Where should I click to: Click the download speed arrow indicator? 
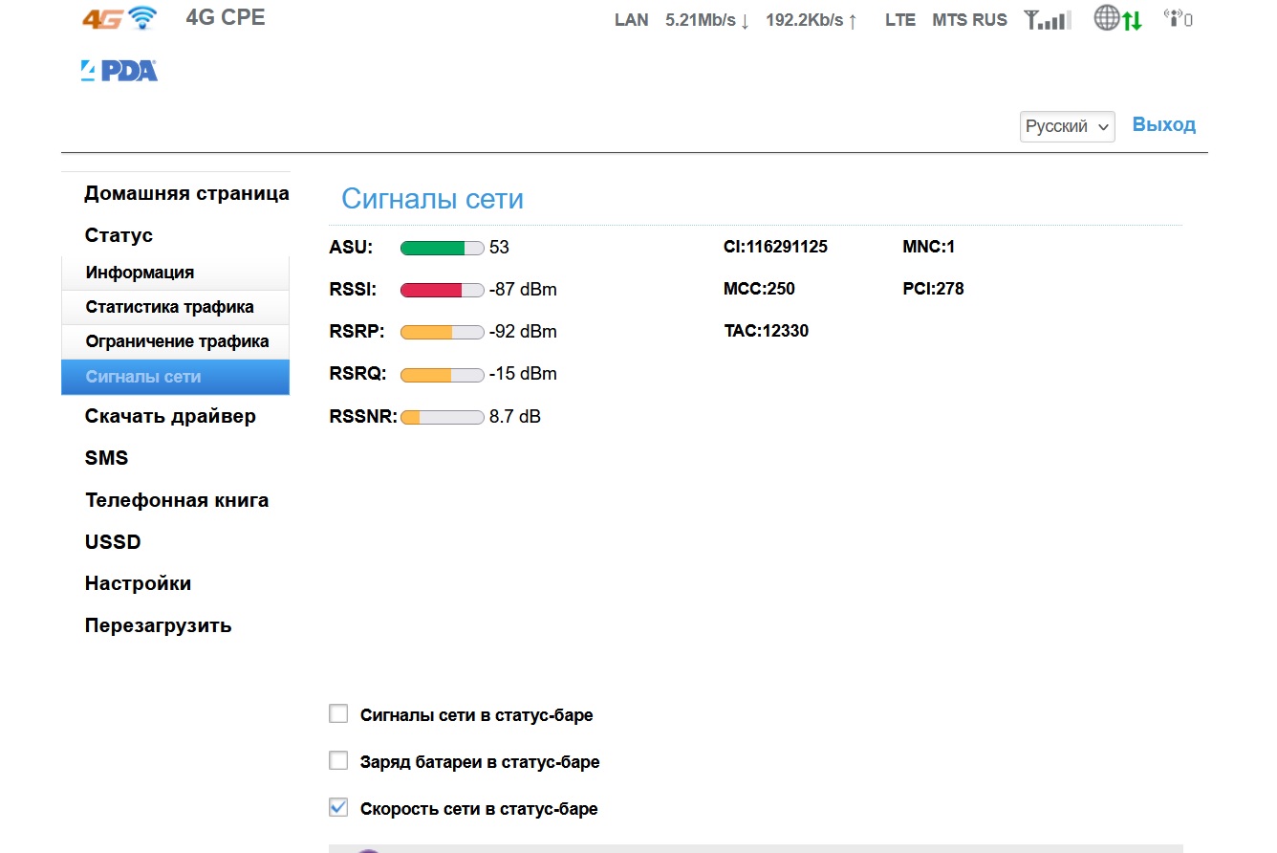pyautogui.click(x=746, y=20)
